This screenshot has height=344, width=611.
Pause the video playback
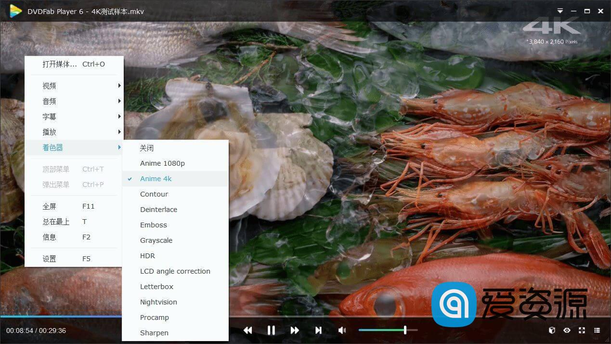[271, 330]
